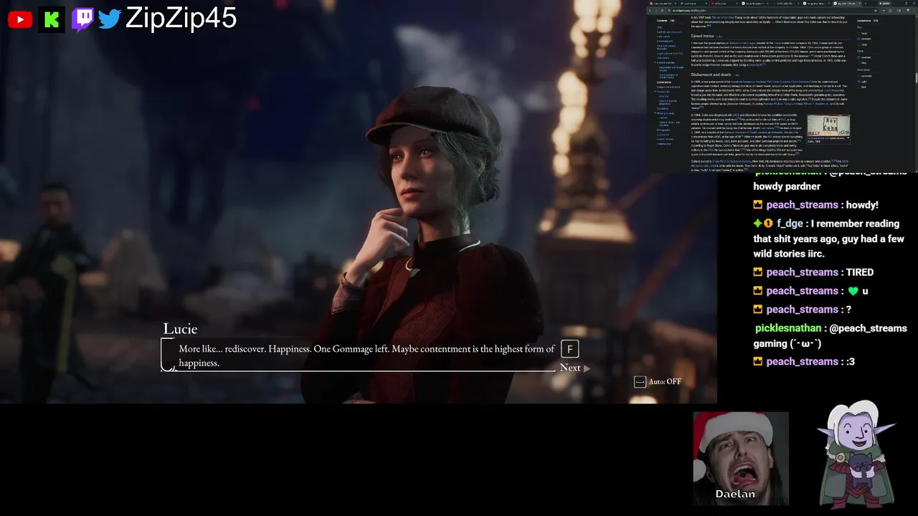918x516 pixels.
Task: Click the badge beside peach_streams 'howdy!' message
Action: coord(758,205)
